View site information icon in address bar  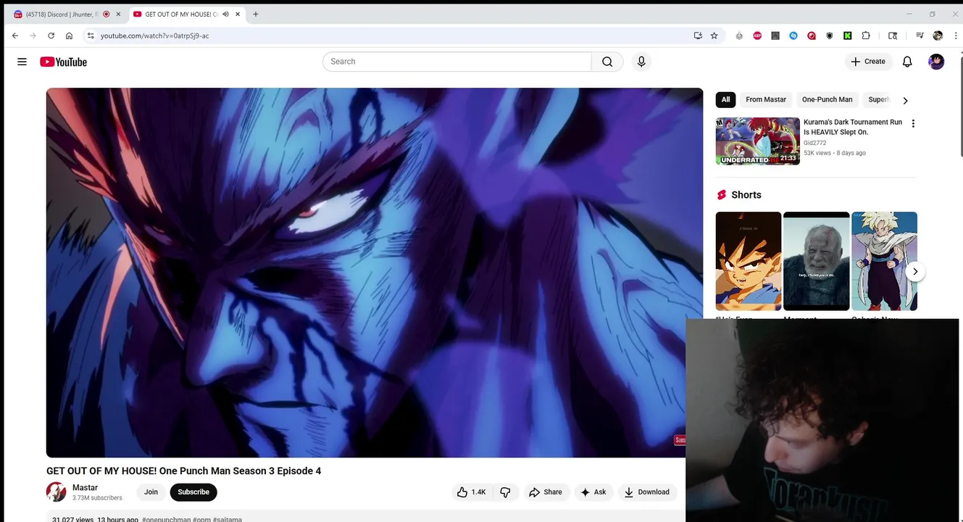tap(91, 36)
